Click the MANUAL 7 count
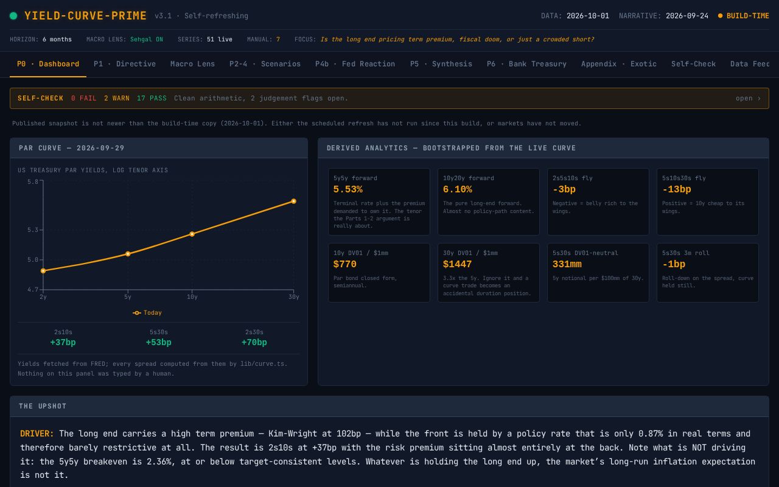The height and width of the screenshot is (487, 779). click(x=264, y=40)
